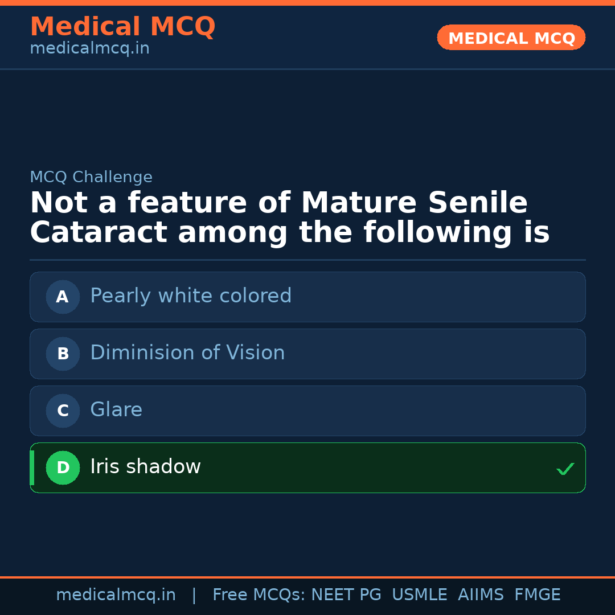Select the 'Iris shadow' answer text
The height and width of the screenshot is (615, 615).
[x=145, y=467]
